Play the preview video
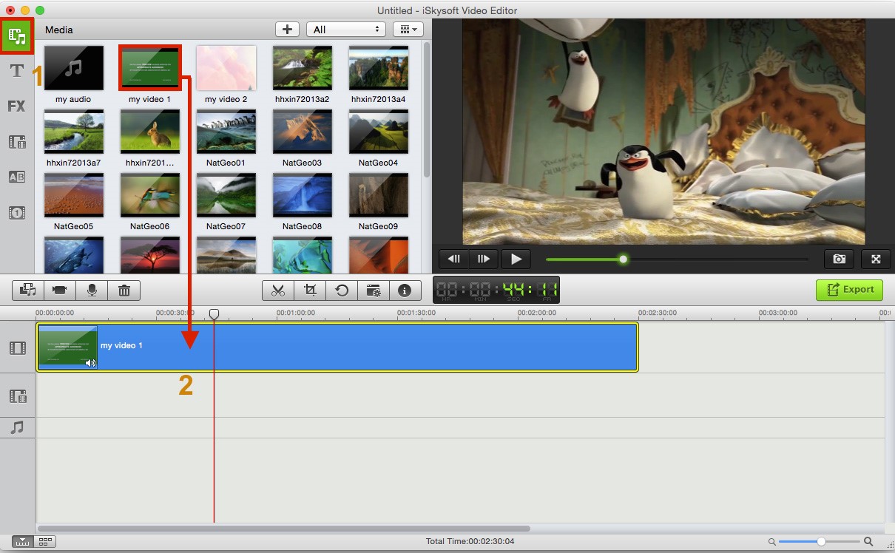Viewport: 895px width, 553px height. point(516,259)
